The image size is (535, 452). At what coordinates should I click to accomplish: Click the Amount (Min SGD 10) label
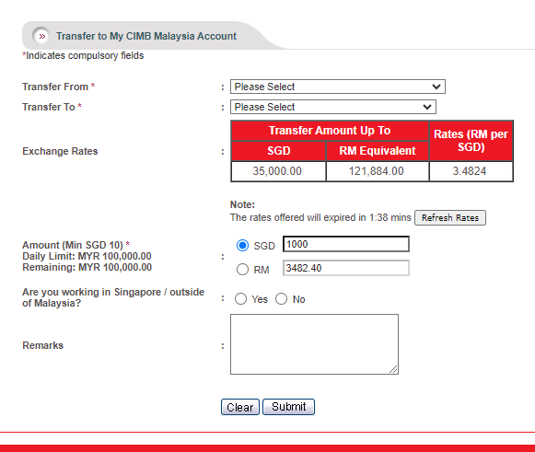[x=76, y=245]
